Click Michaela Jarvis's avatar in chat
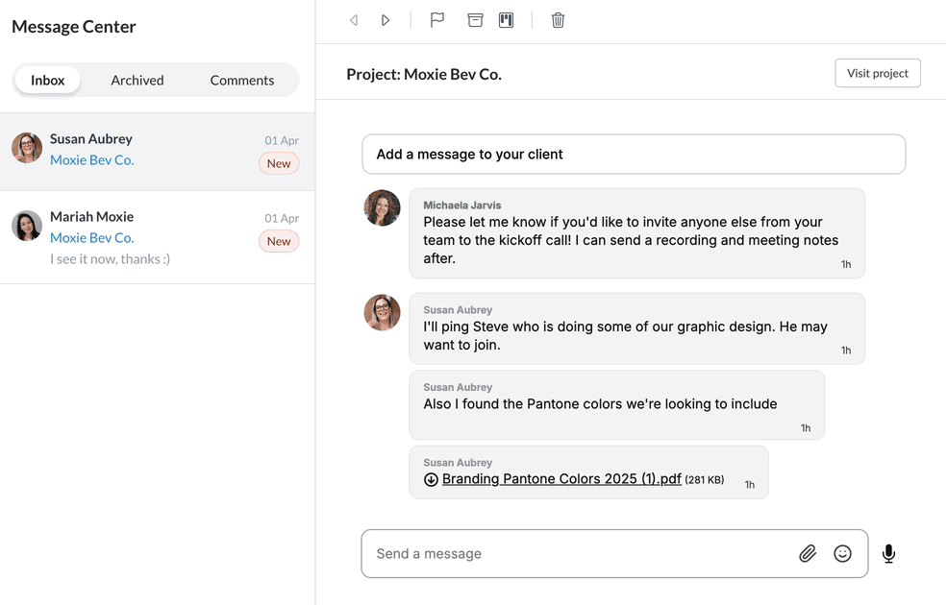 coord(382,207)
